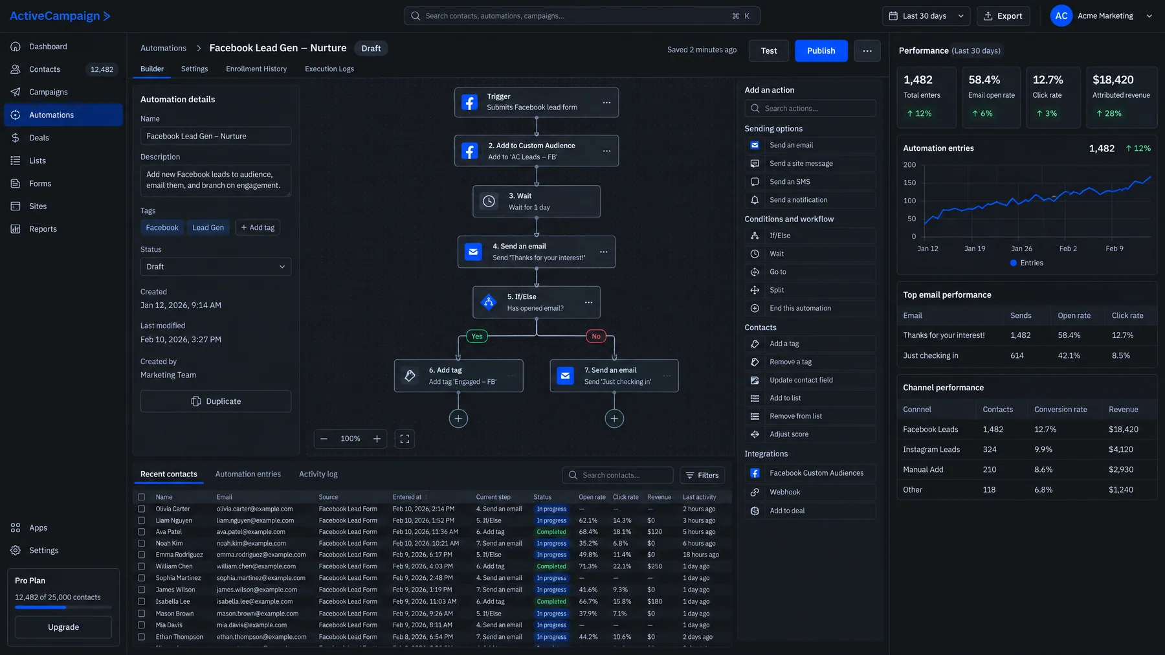Focus the Search contacts field in table

[618, 475]
